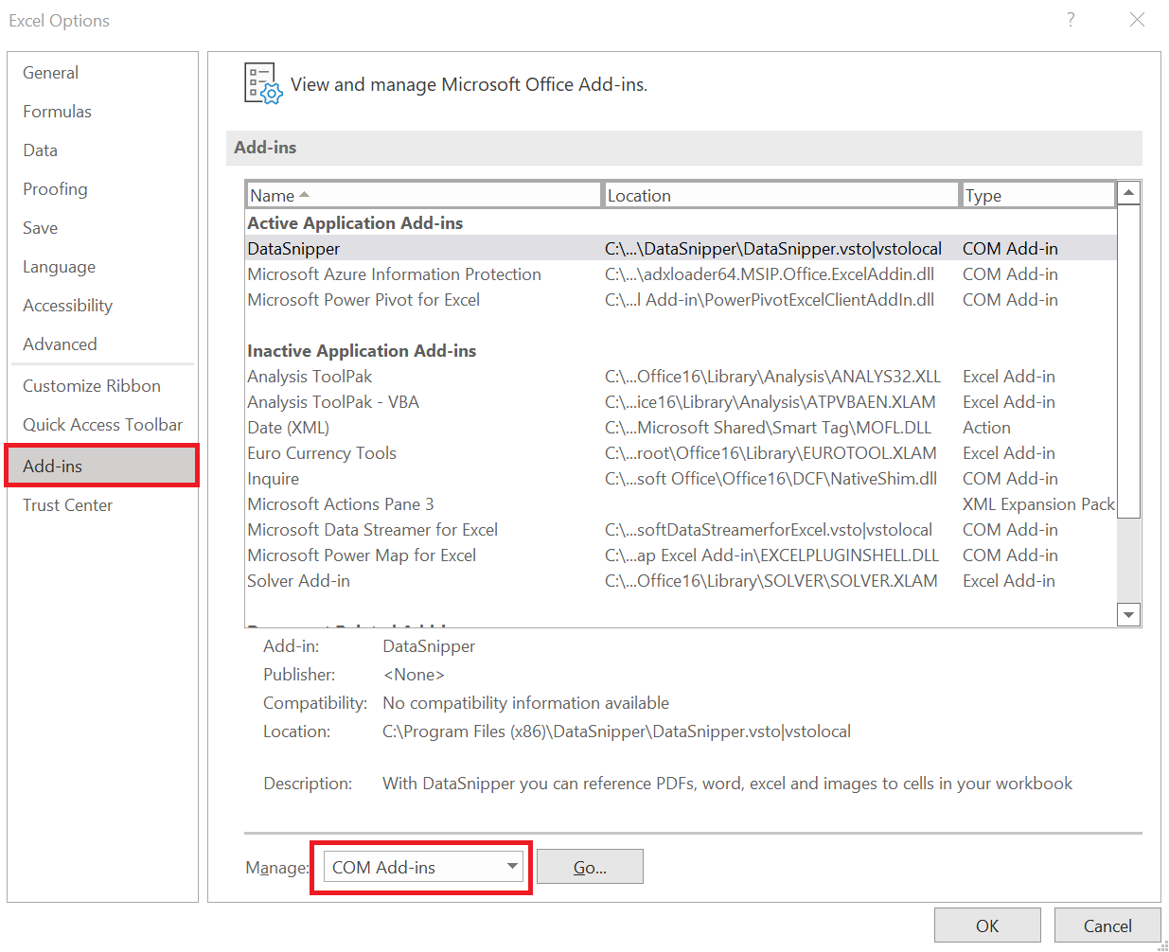Select the Solver Add-in row
Screen dimensions: 1169x952
[x=681, y=580]
